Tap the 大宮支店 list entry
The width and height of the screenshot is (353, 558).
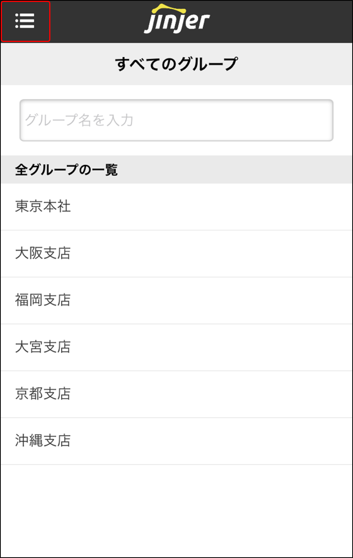point(43,347)
